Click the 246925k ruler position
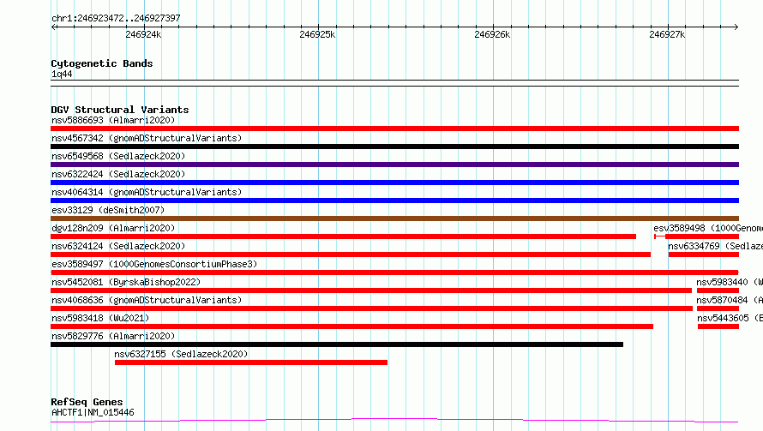This screenshot has height=431, width=763. [x=317, y=34]
